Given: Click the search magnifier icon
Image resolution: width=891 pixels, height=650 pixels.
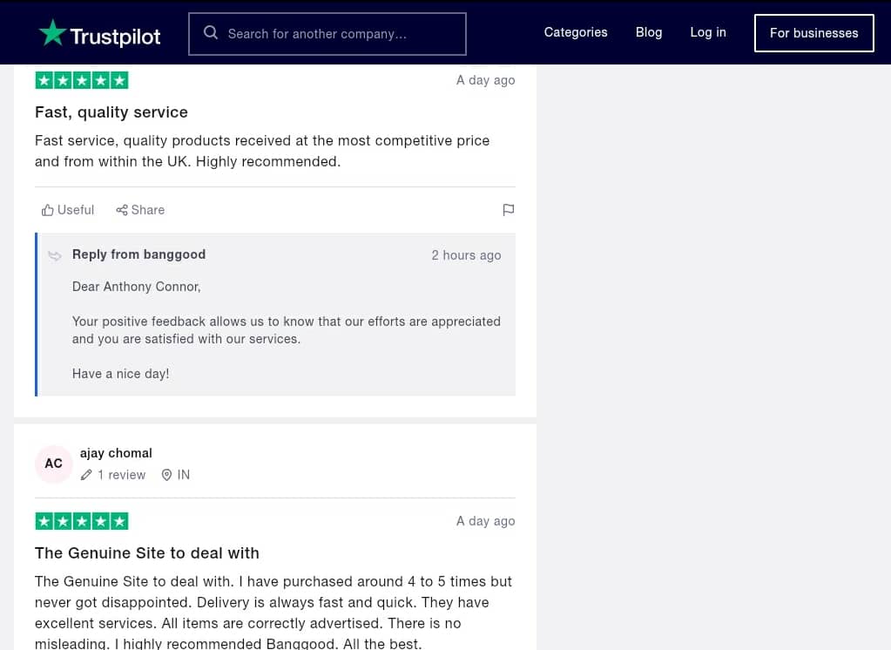Looking at the screenshot, I should pyautogui.click(x=211, y=33).
